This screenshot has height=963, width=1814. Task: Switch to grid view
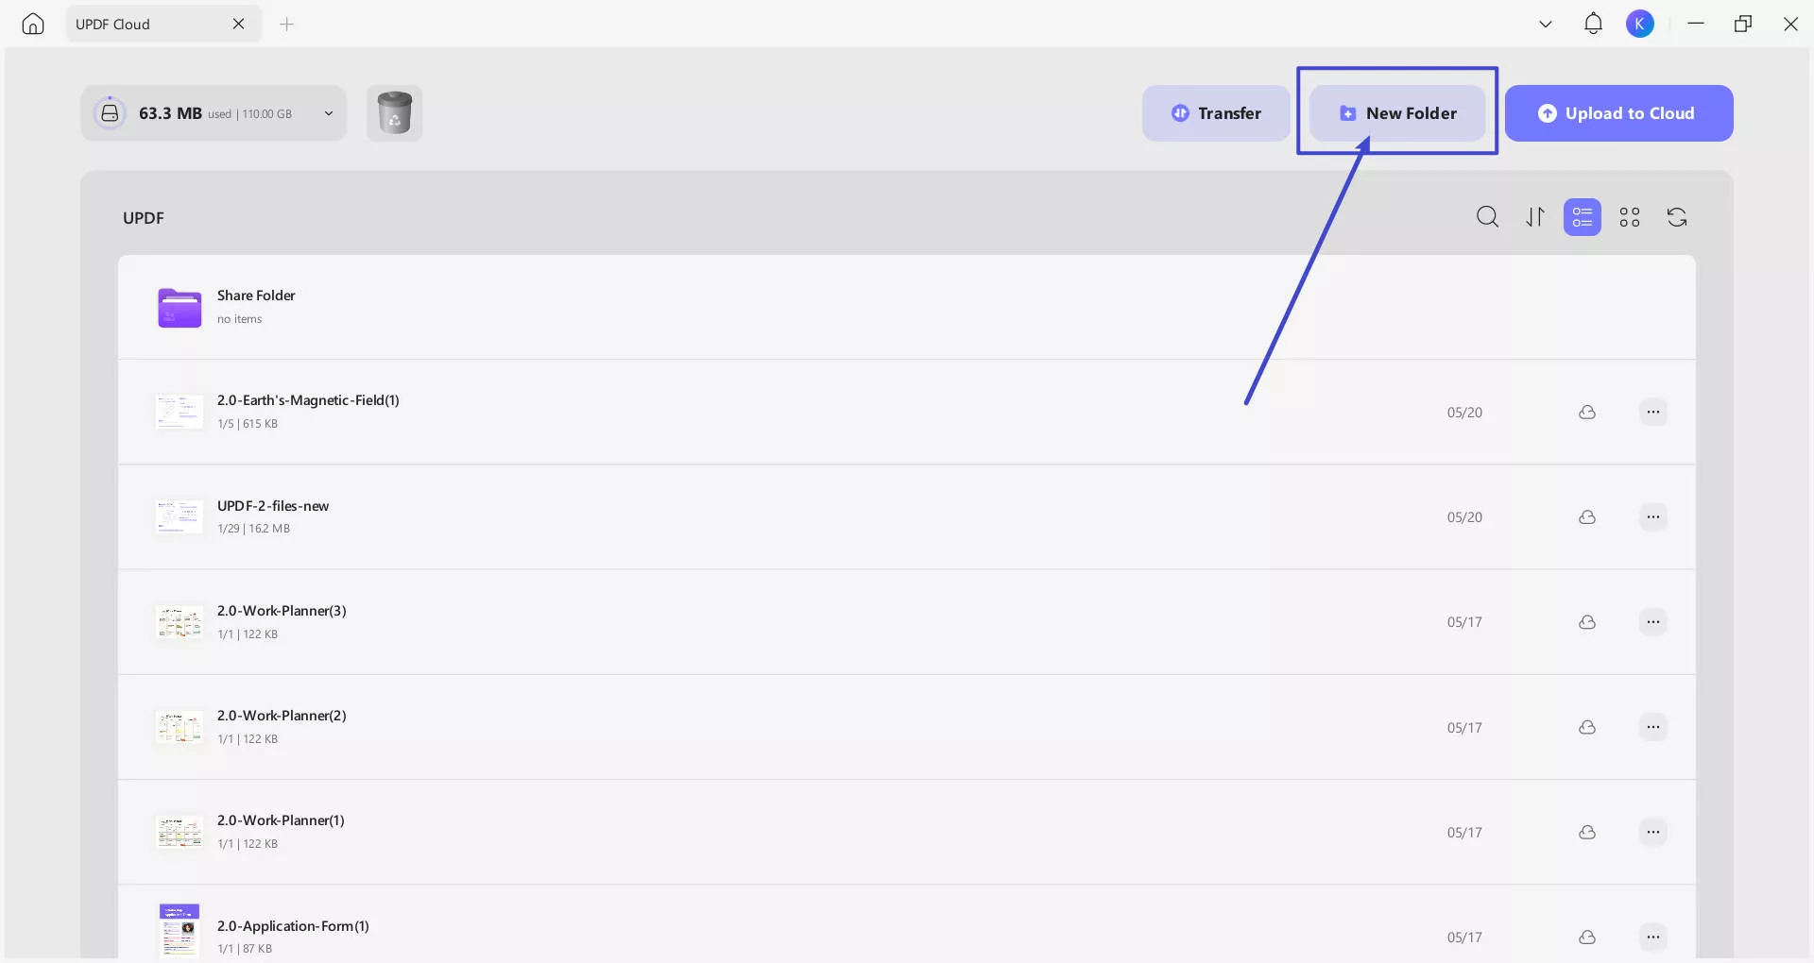click(1630, 217)
